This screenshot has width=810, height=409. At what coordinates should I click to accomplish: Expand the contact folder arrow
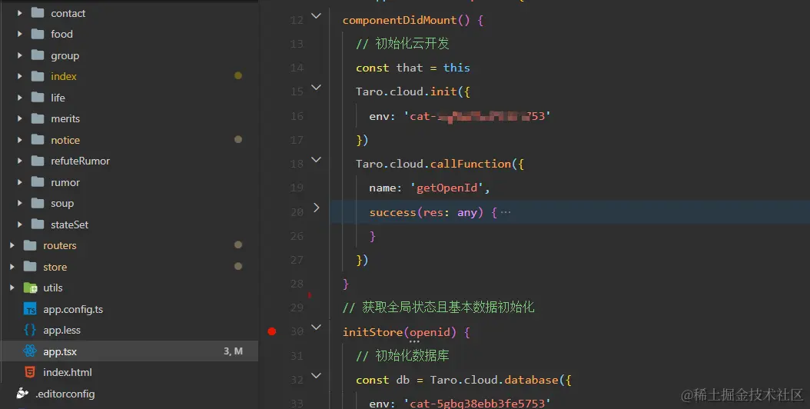(20, 13)
